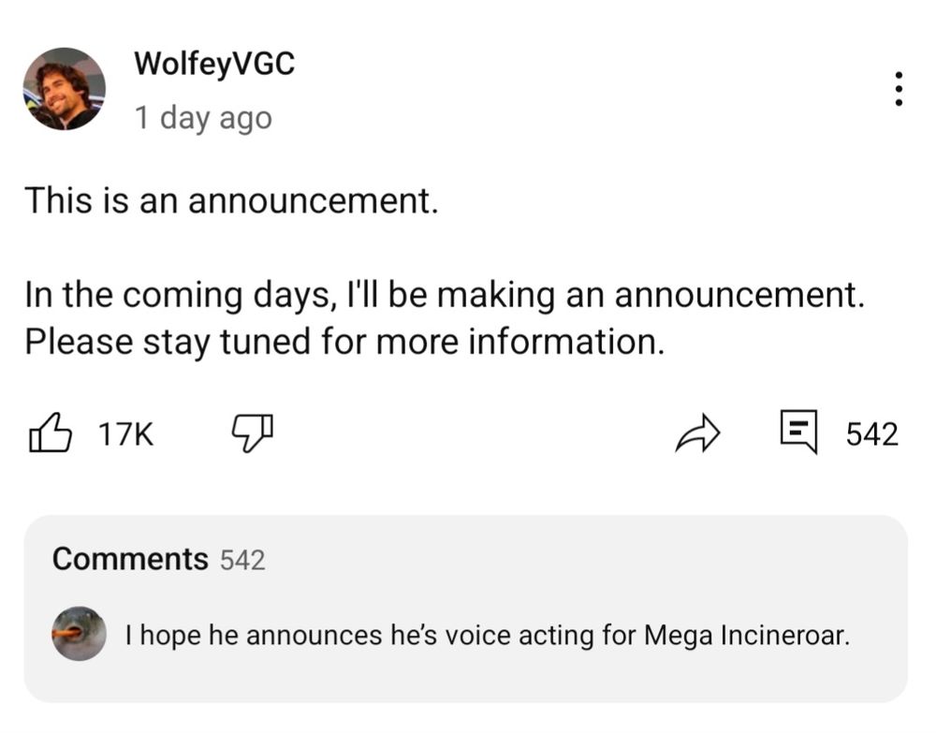
Task: Click the 542 count beside comment icon
Action: pos(871,434)
